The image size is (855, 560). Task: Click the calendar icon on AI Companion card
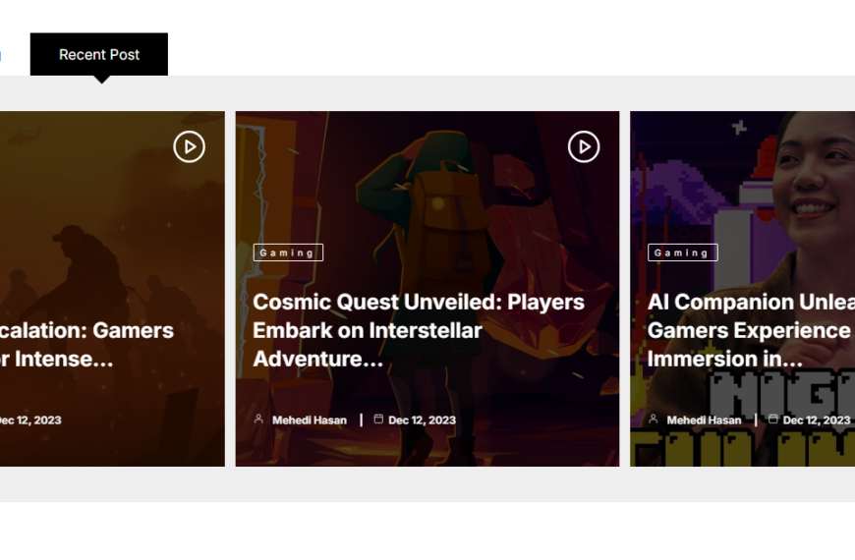pos(773,420)
